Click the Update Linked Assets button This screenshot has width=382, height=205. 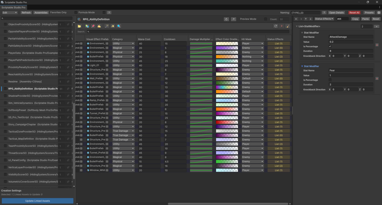[37, 201]
